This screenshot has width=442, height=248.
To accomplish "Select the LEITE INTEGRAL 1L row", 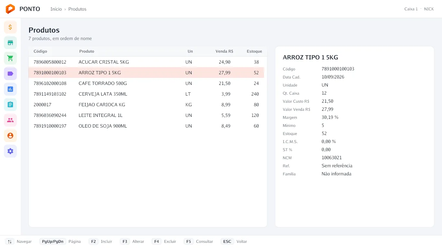I will tap(146, 115).
